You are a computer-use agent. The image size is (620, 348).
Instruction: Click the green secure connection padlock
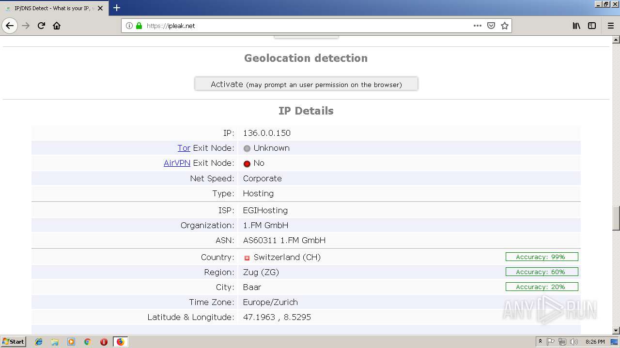[139, 26]
